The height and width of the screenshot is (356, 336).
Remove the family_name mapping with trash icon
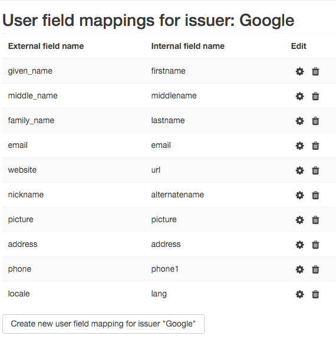315,121
